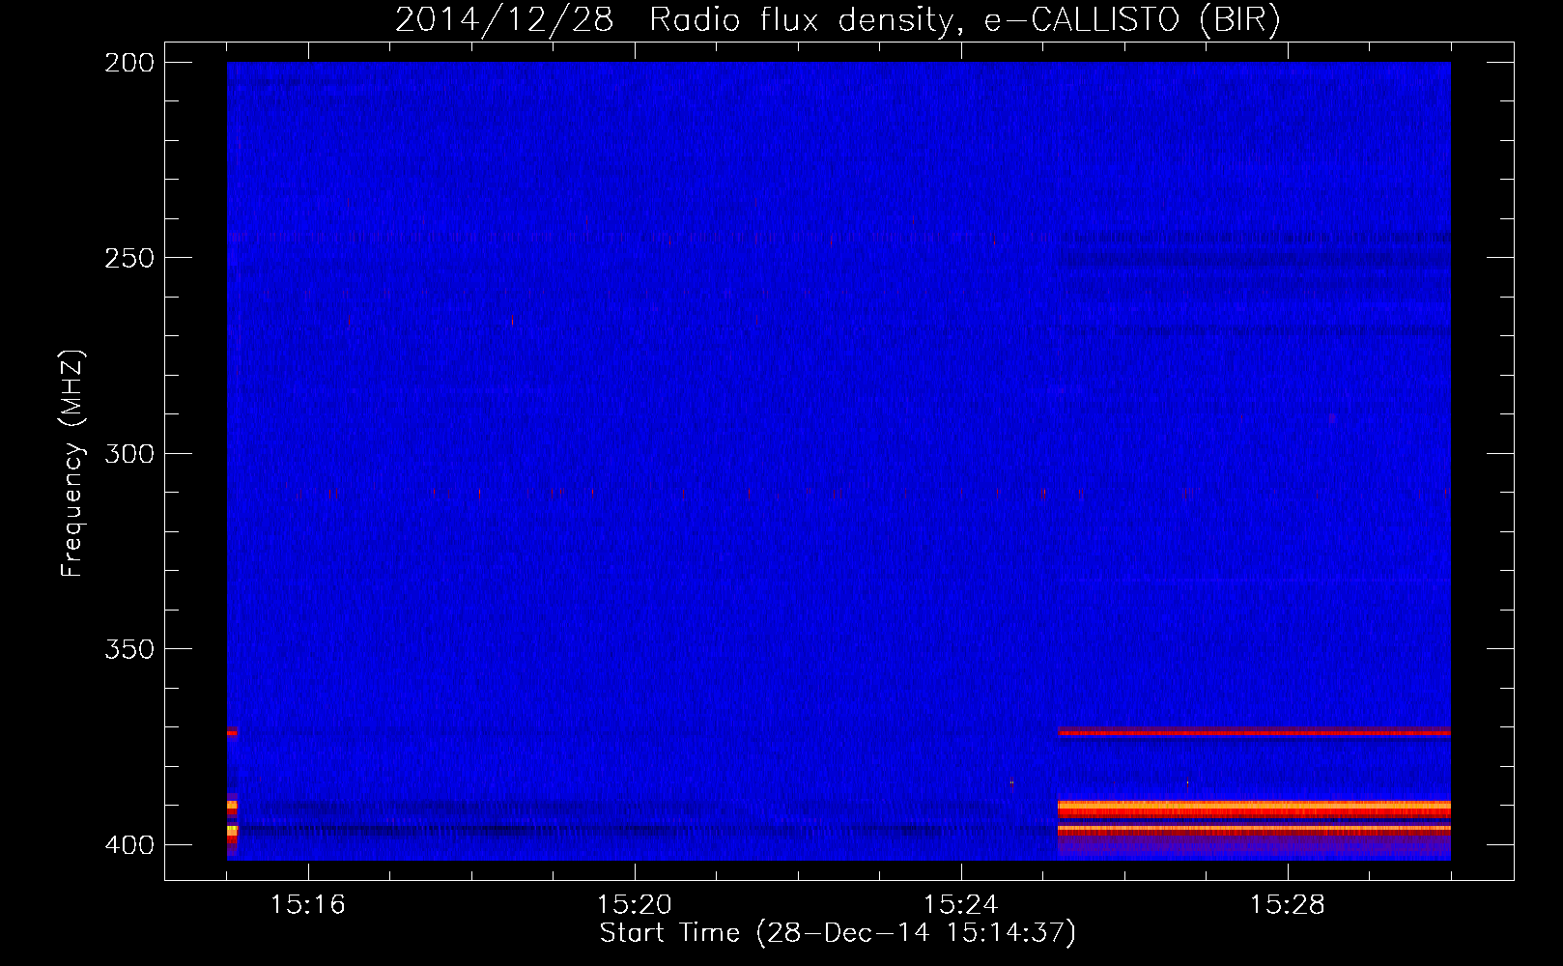Viewport: 1563px width, 966px height.
Task: Click the bright yellow band near 390 MHz
Action: tap(1254, 805)
